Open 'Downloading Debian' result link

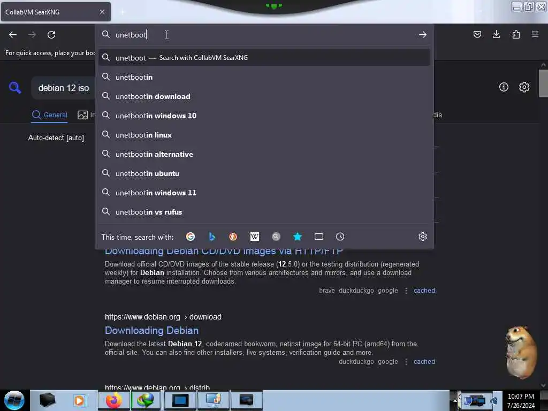tap(151, 330)
